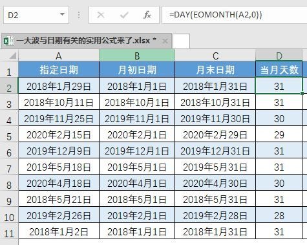Open the Name Box dropdown arrow
307x245 pixels.
point(62,14)
